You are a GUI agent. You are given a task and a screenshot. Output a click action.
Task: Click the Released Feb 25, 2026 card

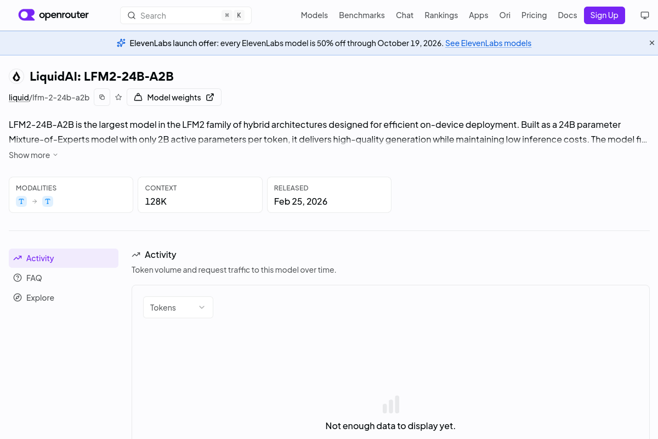click(329, 195)
